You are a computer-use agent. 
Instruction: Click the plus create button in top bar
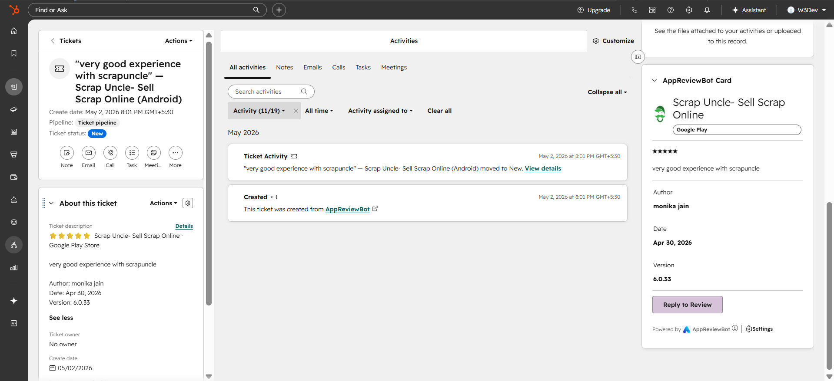click(x=279, y=10)
